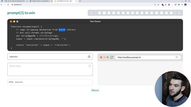Click the green dot of the sandbox preview window
The height and width of the screenshot is (107, 191).
[107, 57]
